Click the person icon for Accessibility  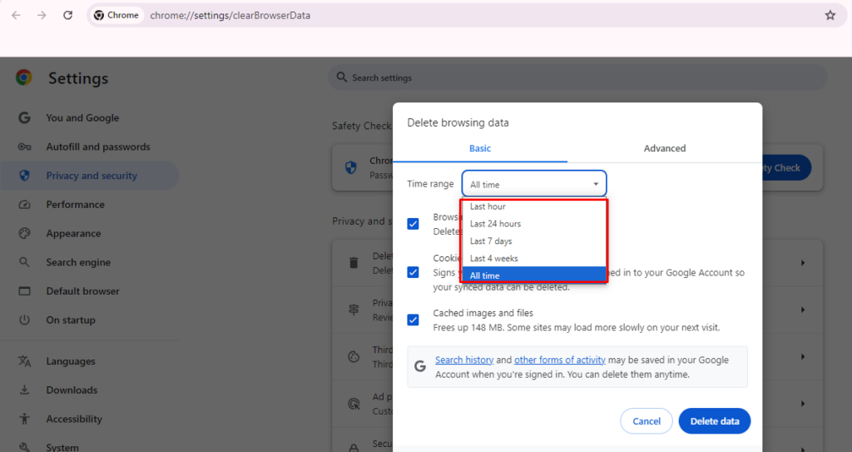pyautogui.click(x=24, y=418)
